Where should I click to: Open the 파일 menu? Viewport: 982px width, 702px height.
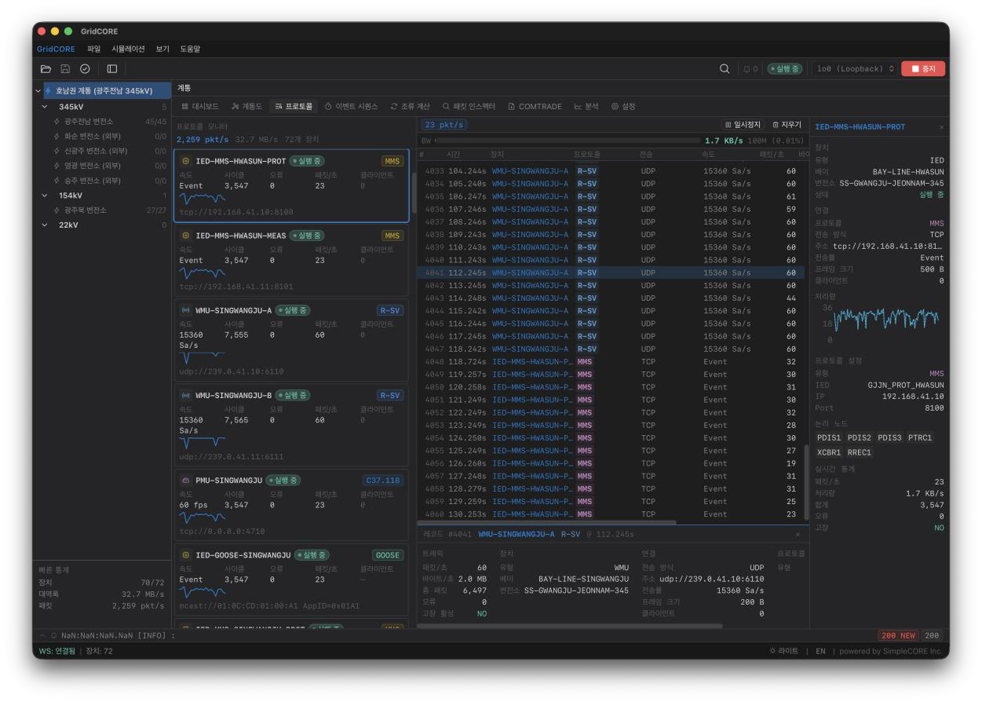[x=94, y=49]
